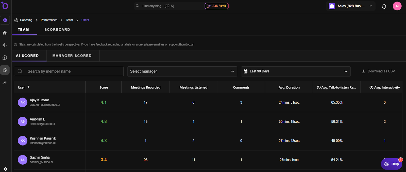Viewport: 406px width, 172px height.
Task: Open Ajay Kumaar's name
Action: pyautogui.click(x=39, y=100)
